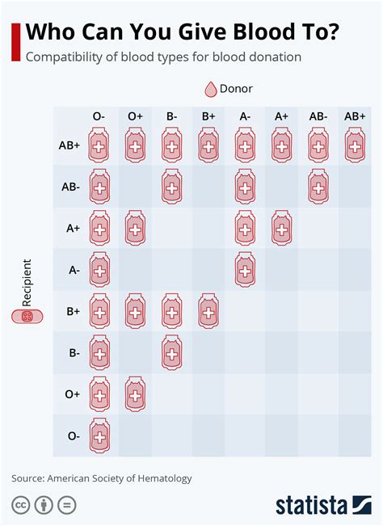
Task: Click the Recipient bandage icon
Action: pyautogui.click(x=27, y=317)
